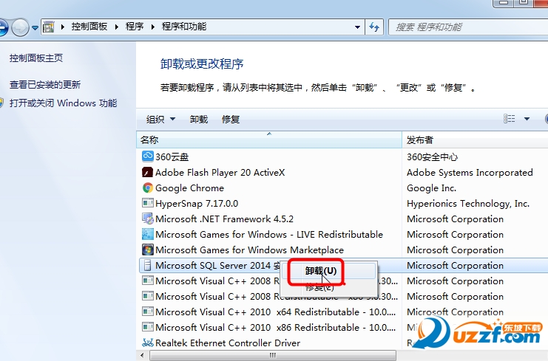The image size is (548, 361).
Task: Sort list by 名称 column header
Action: [x=269, y=140]
